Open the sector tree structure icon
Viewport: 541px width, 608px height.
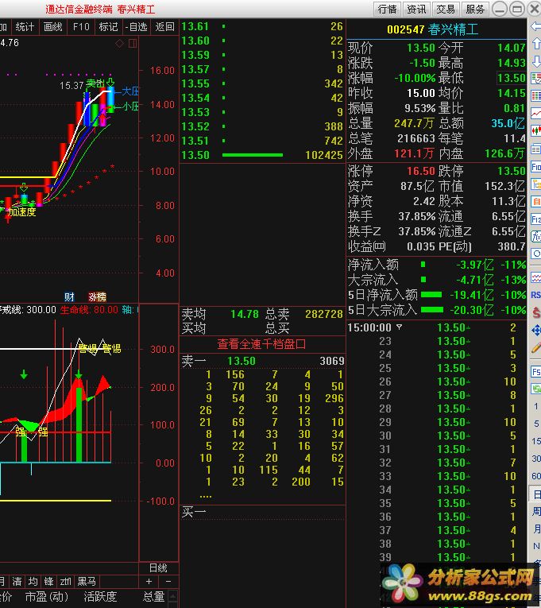point(536,184)
